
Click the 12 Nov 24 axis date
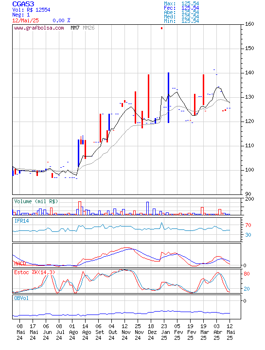124,332
